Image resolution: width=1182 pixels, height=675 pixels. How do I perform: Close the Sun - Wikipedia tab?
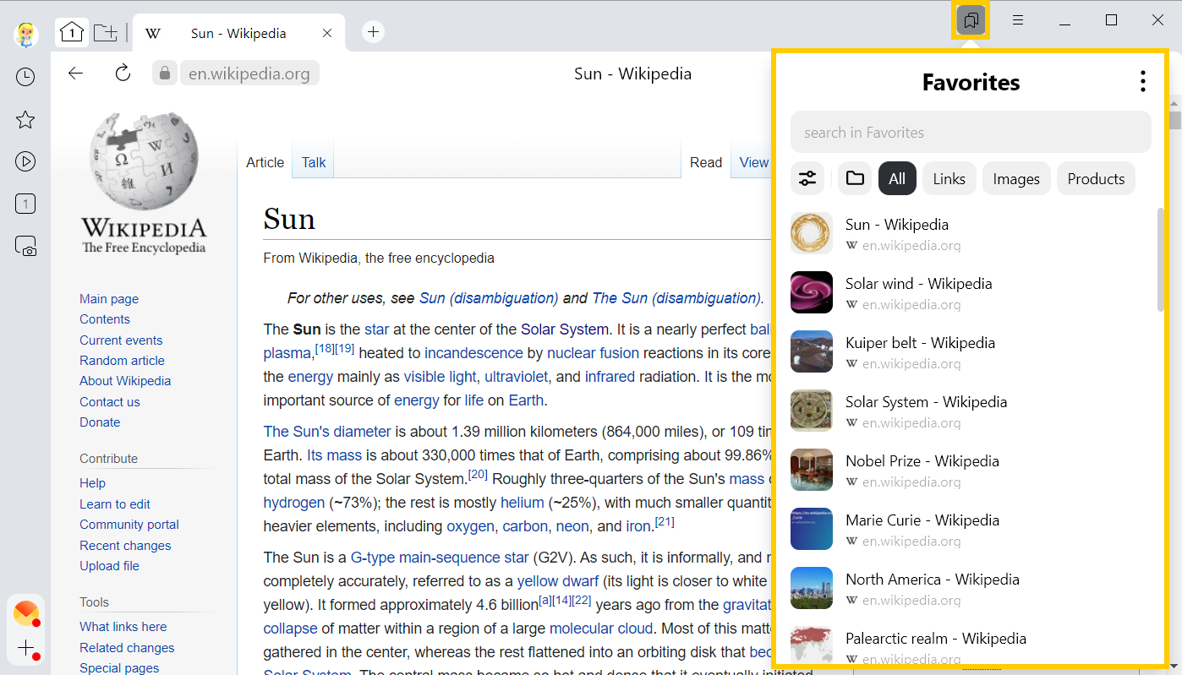(327, 34)
